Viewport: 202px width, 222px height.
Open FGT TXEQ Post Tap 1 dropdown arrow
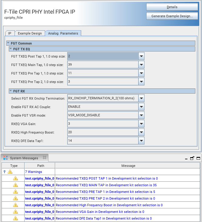[x=141, y=56]
